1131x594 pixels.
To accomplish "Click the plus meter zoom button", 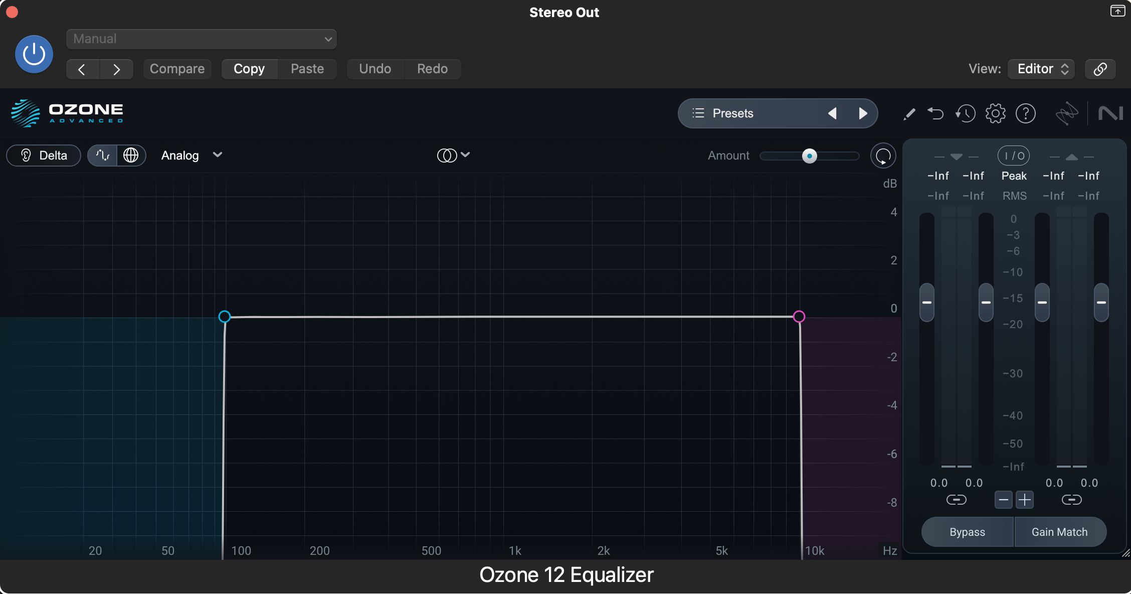I will (1025, 500).
